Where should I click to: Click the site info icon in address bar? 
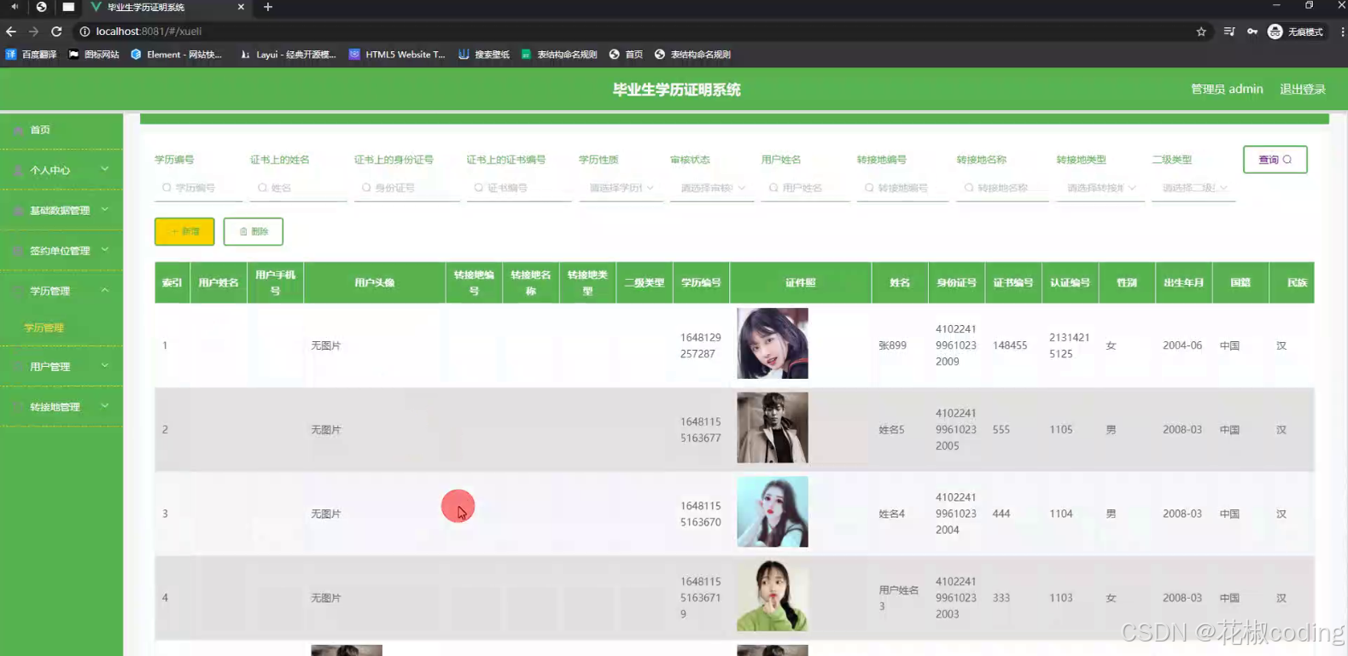pyautogui.click(x=85, y=32)
